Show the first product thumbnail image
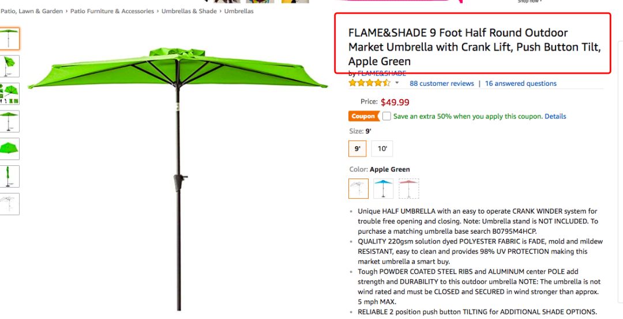 9,39
